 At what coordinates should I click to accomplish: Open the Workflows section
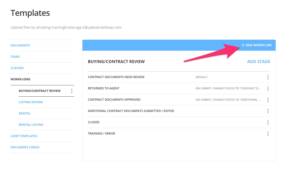(x=20, y=79)
